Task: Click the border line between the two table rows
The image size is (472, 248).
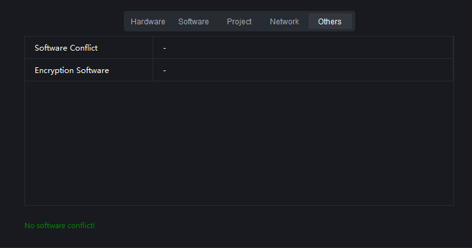Action: click(x=239, y=59)
